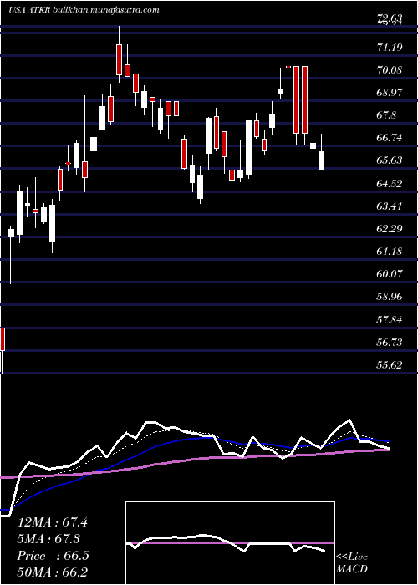Open the MACD inset chart panel

coord(230,543)
